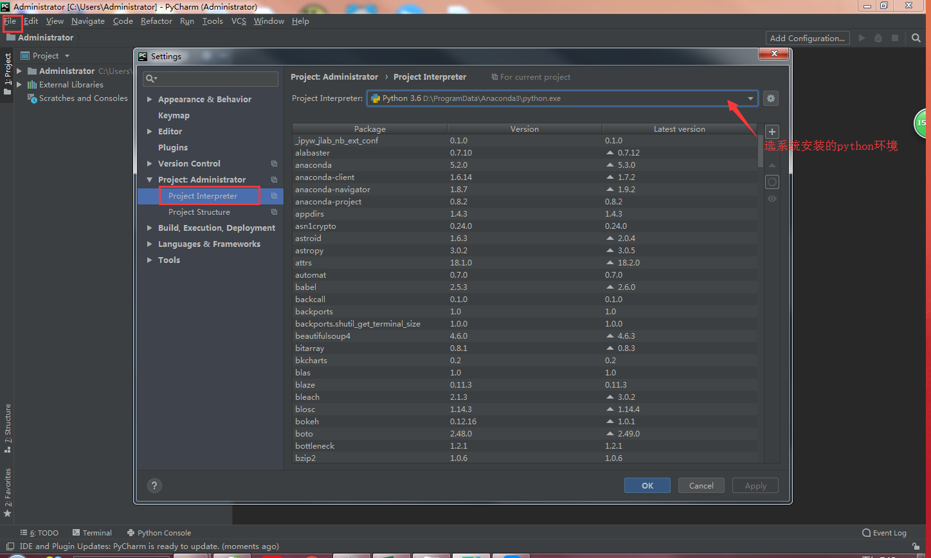This screenshot has height=558, width=931.
Task: Select Project Structure in settings tree
Action: click(199, 212)
